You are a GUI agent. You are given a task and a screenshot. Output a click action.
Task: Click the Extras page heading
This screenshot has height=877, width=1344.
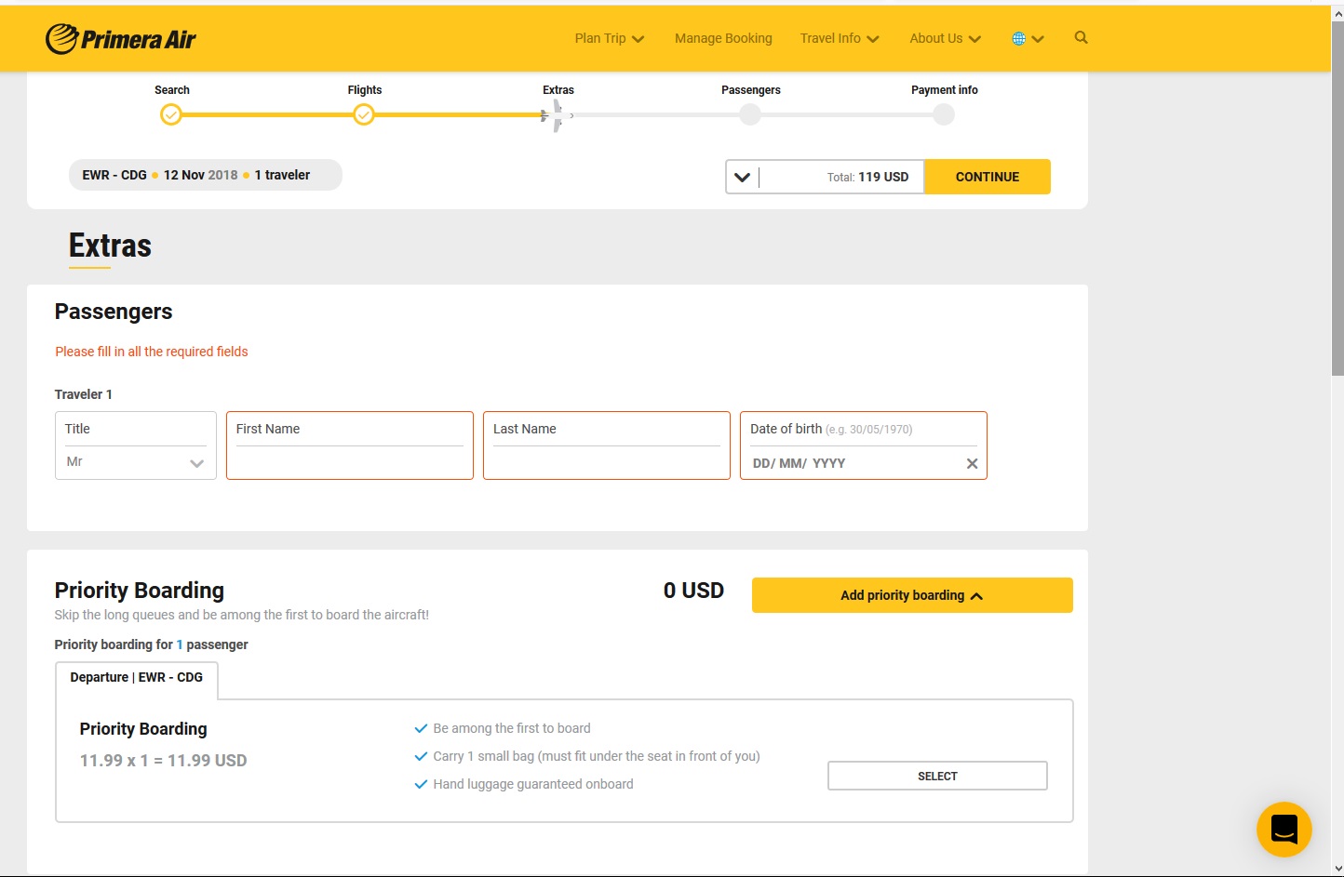click(x=110, y=246)
